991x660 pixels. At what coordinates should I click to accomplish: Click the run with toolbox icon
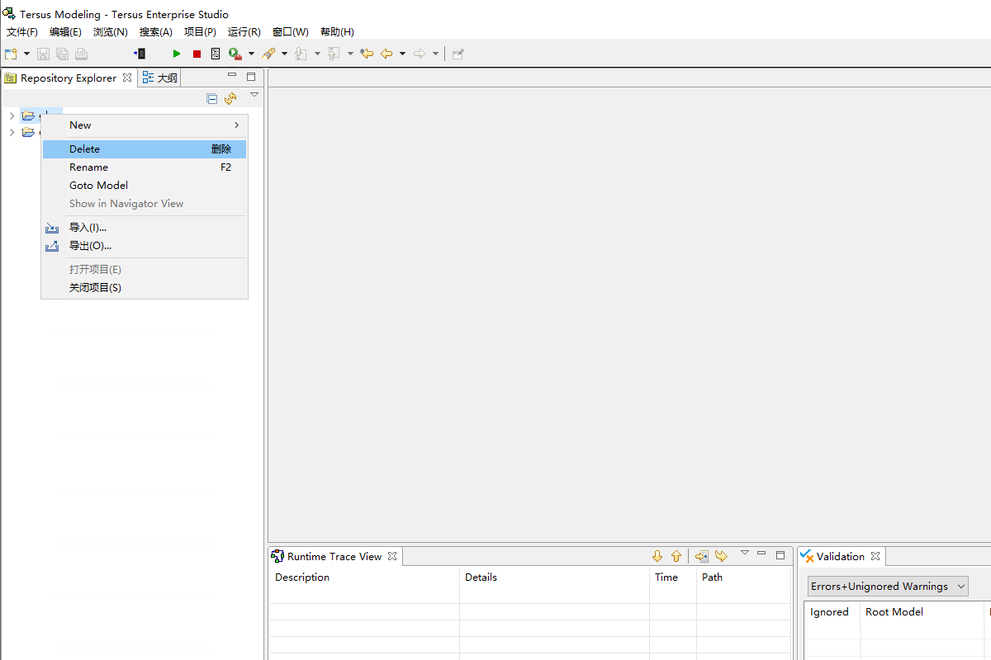[x=235, y=54]
